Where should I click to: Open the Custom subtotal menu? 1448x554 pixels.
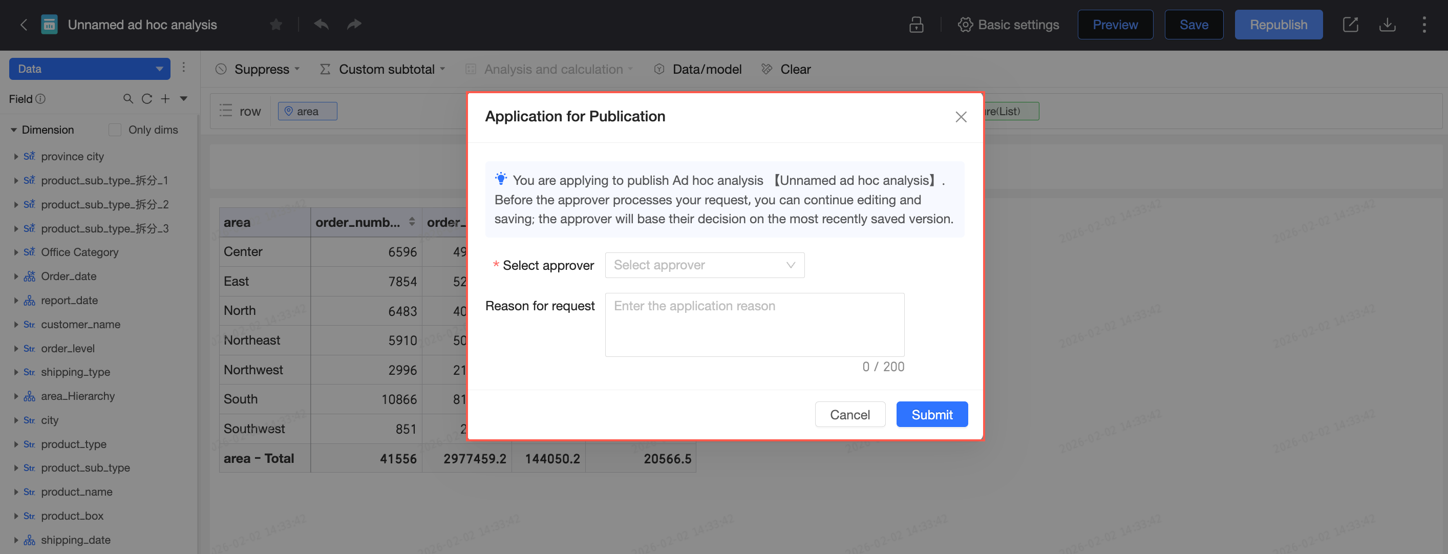(383, 69)
